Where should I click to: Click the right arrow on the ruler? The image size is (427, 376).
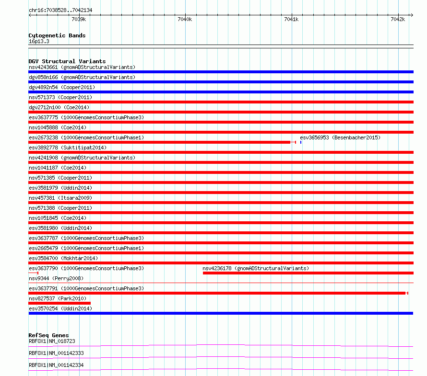click(x=412, y=15)
